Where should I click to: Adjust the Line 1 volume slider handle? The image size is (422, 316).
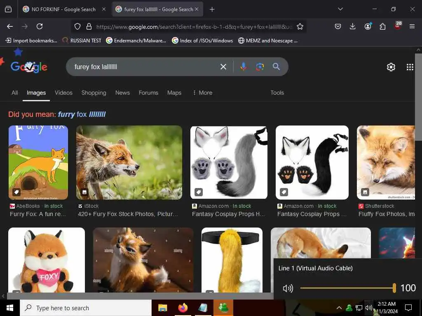click(x=394, y=288)
